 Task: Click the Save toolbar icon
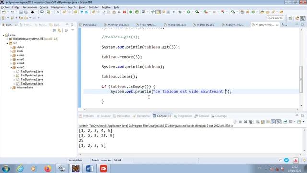pyautogui.click(x=21, y=12)
